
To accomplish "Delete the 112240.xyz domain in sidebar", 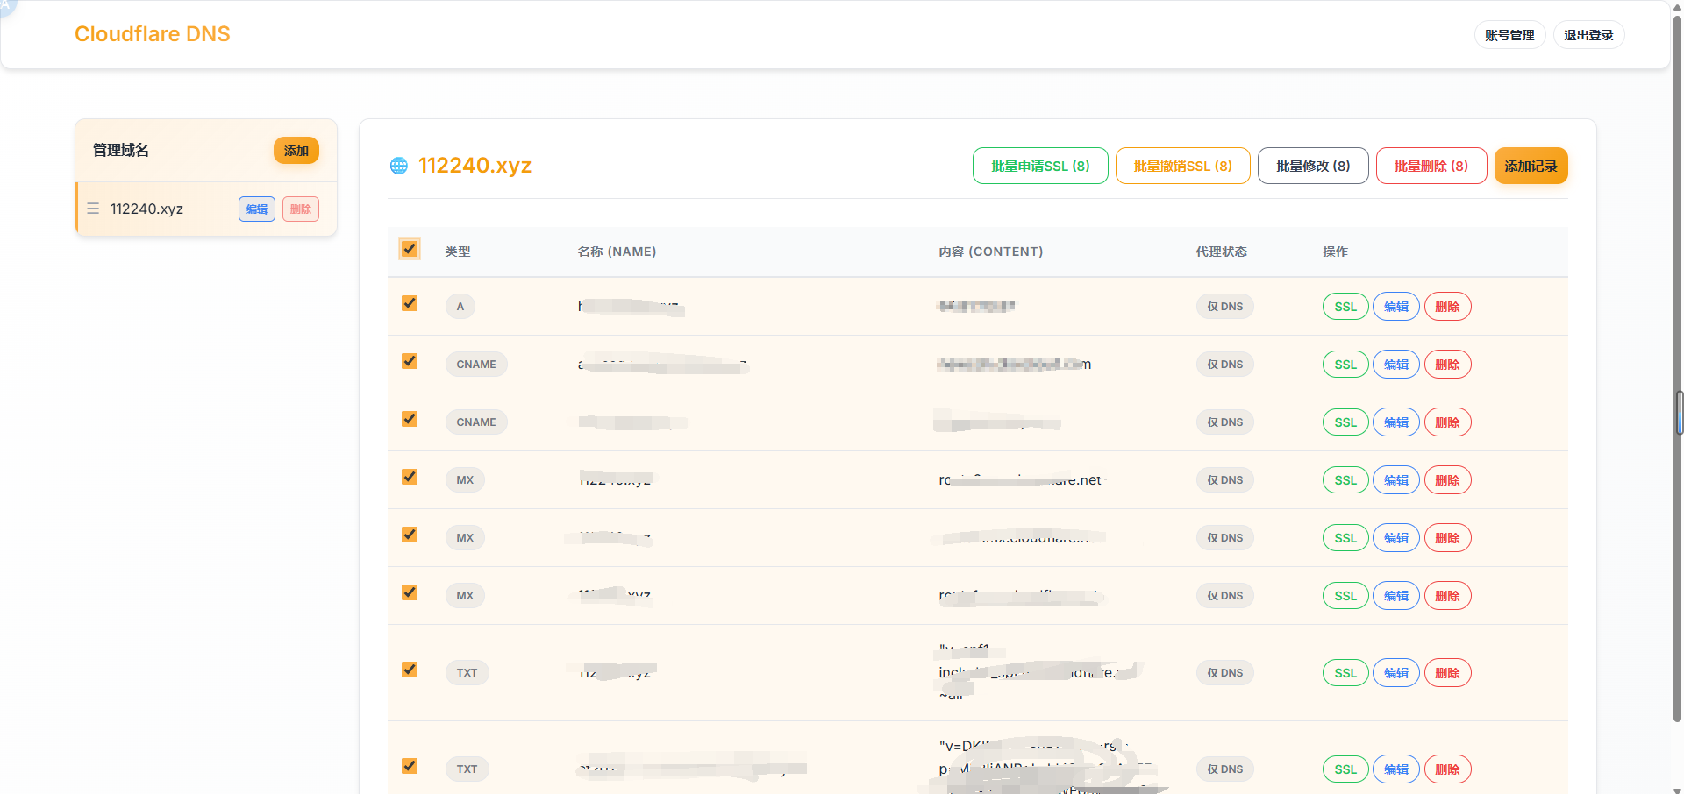I will click(x=301, y=209).
